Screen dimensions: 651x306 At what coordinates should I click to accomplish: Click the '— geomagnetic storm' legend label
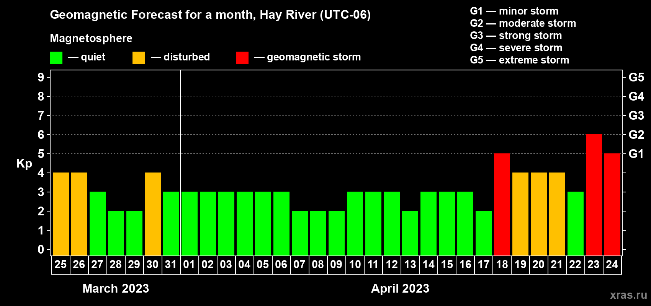click(308, 57)
